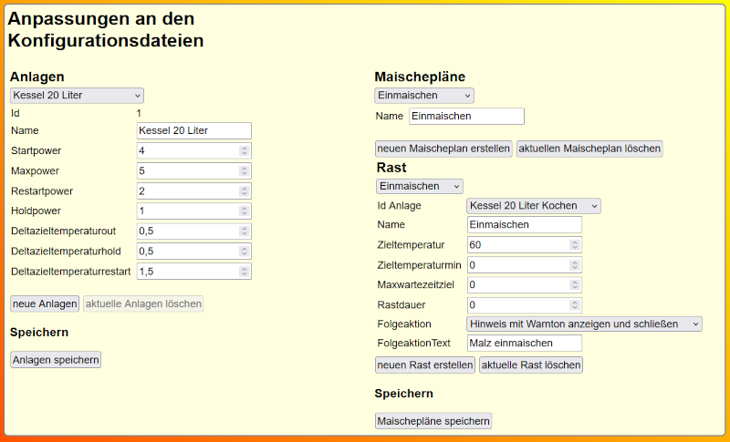730x442 pixels.
Task: Open the Anlagen selection dropdown
Action: [77, 96]
